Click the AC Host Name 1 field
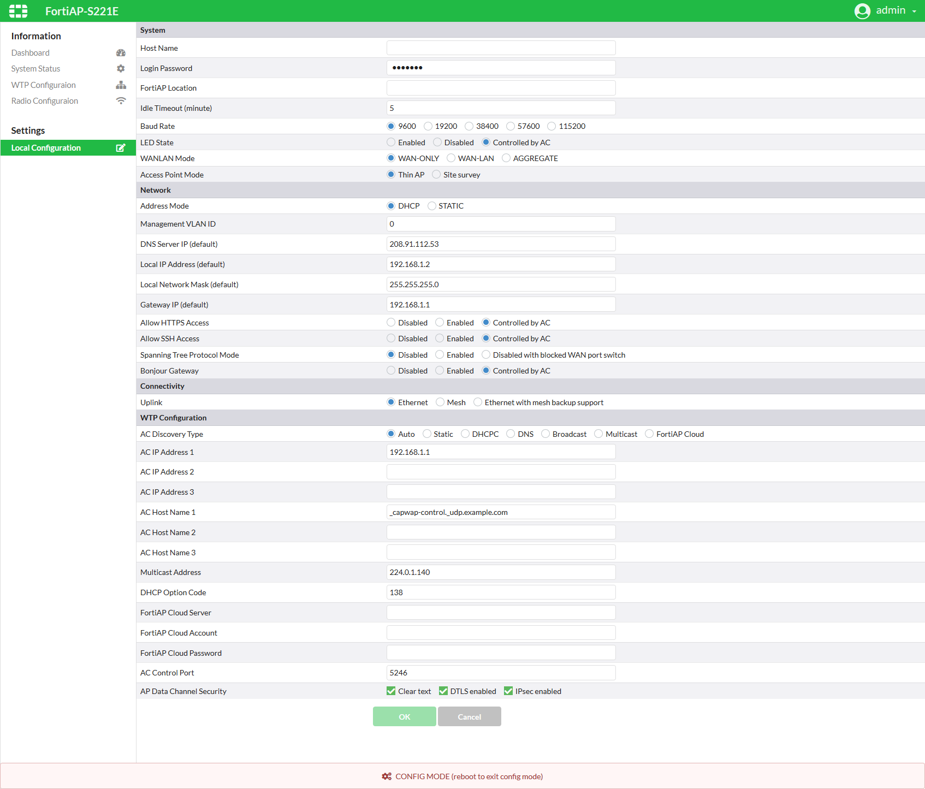This screenshot has width=925, height=789. pos(501,512)
